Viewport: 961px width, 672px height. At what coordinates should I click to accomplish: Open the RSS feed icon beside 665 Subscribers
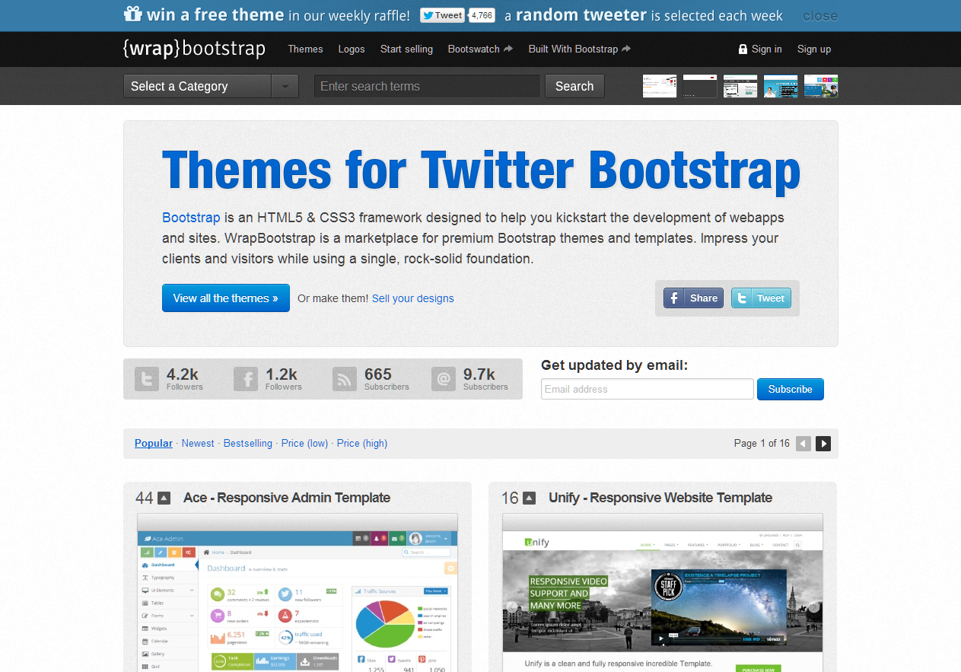pos(345,379)
